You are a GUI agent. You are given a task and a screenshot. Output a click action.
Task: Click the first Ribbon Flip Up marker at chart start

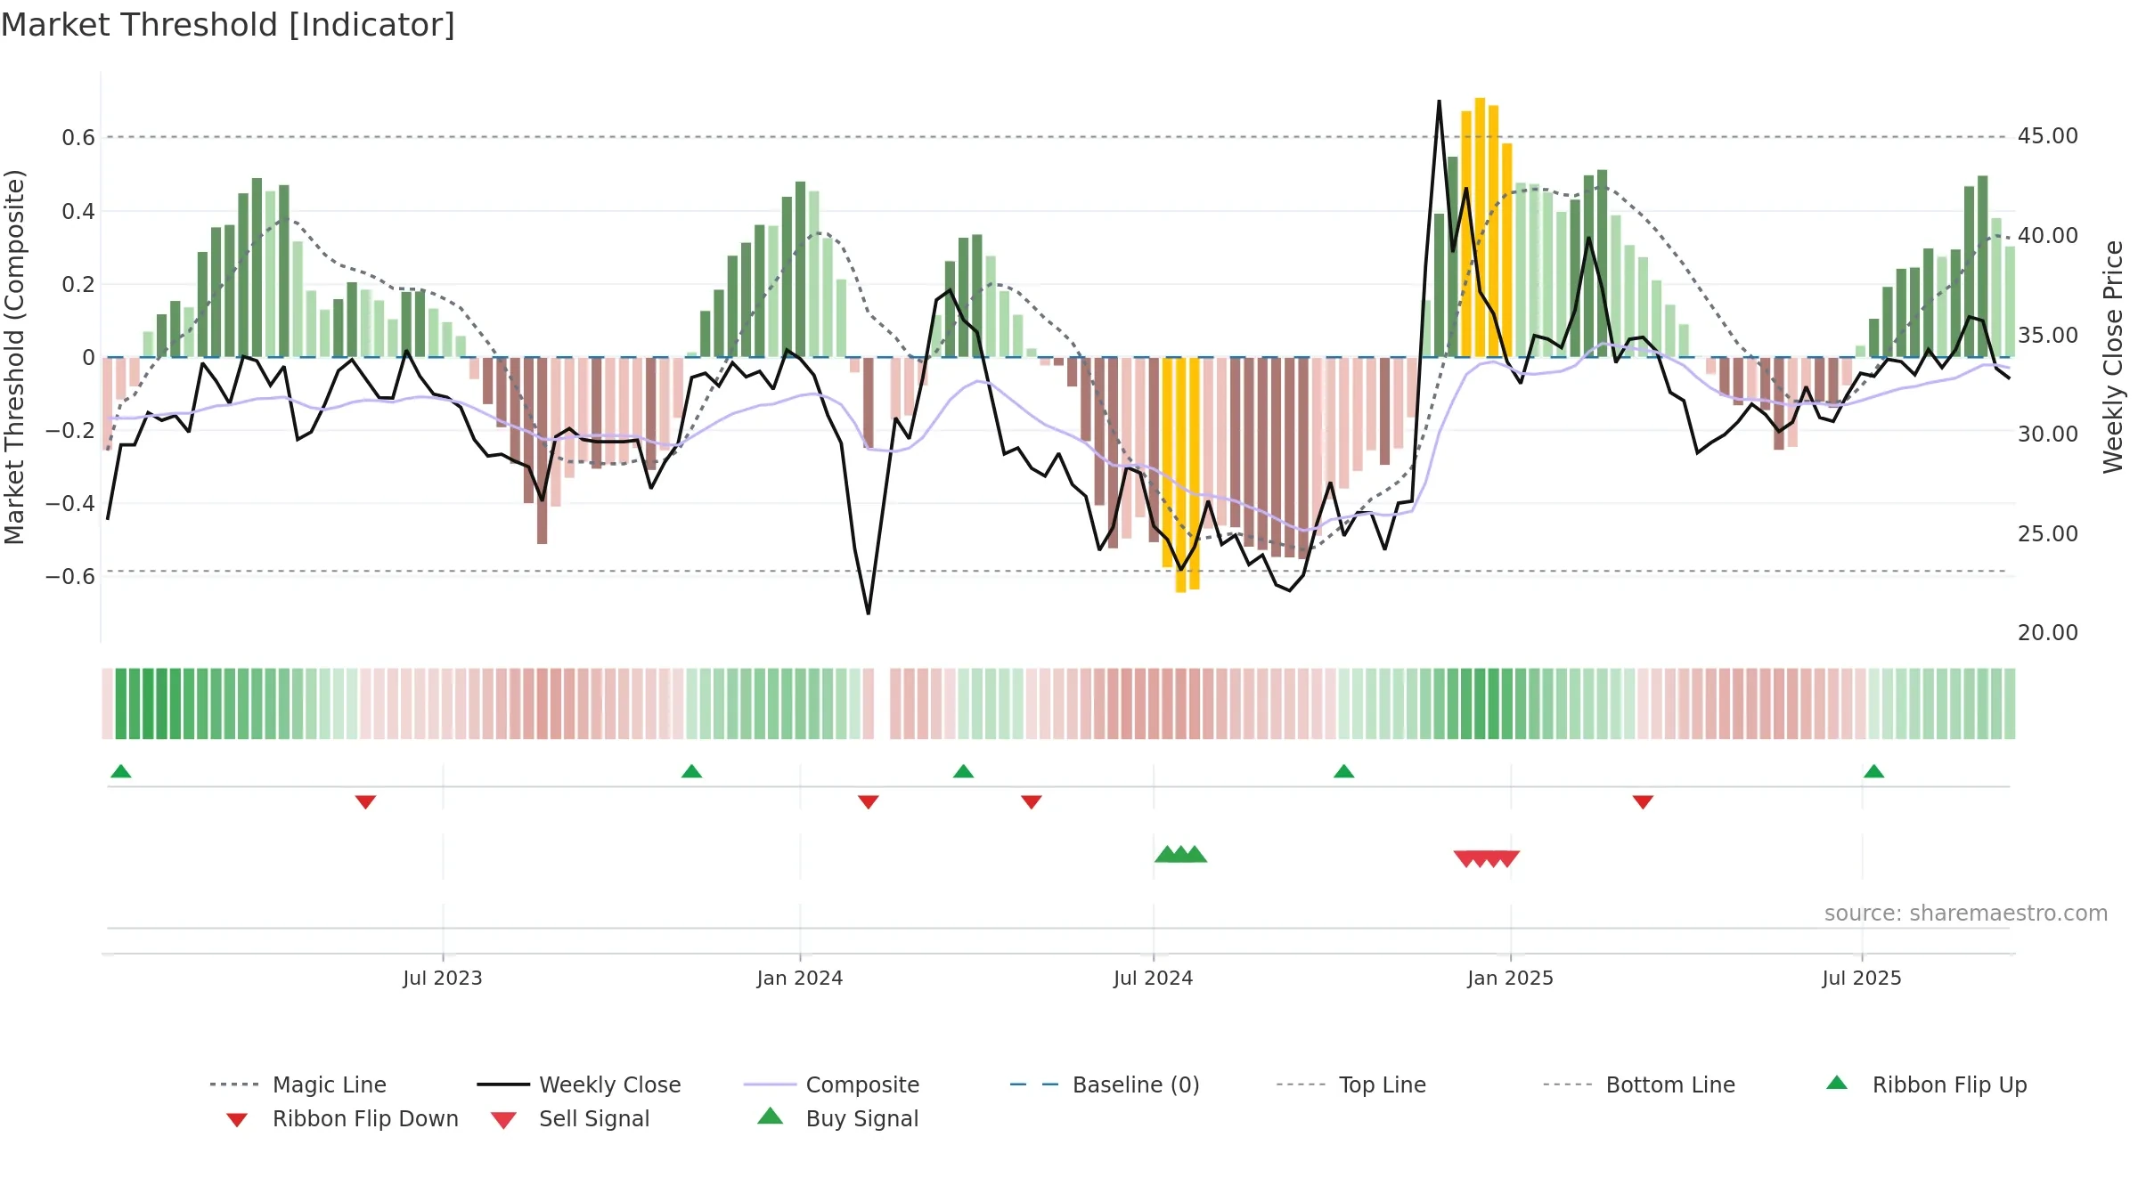121,771
